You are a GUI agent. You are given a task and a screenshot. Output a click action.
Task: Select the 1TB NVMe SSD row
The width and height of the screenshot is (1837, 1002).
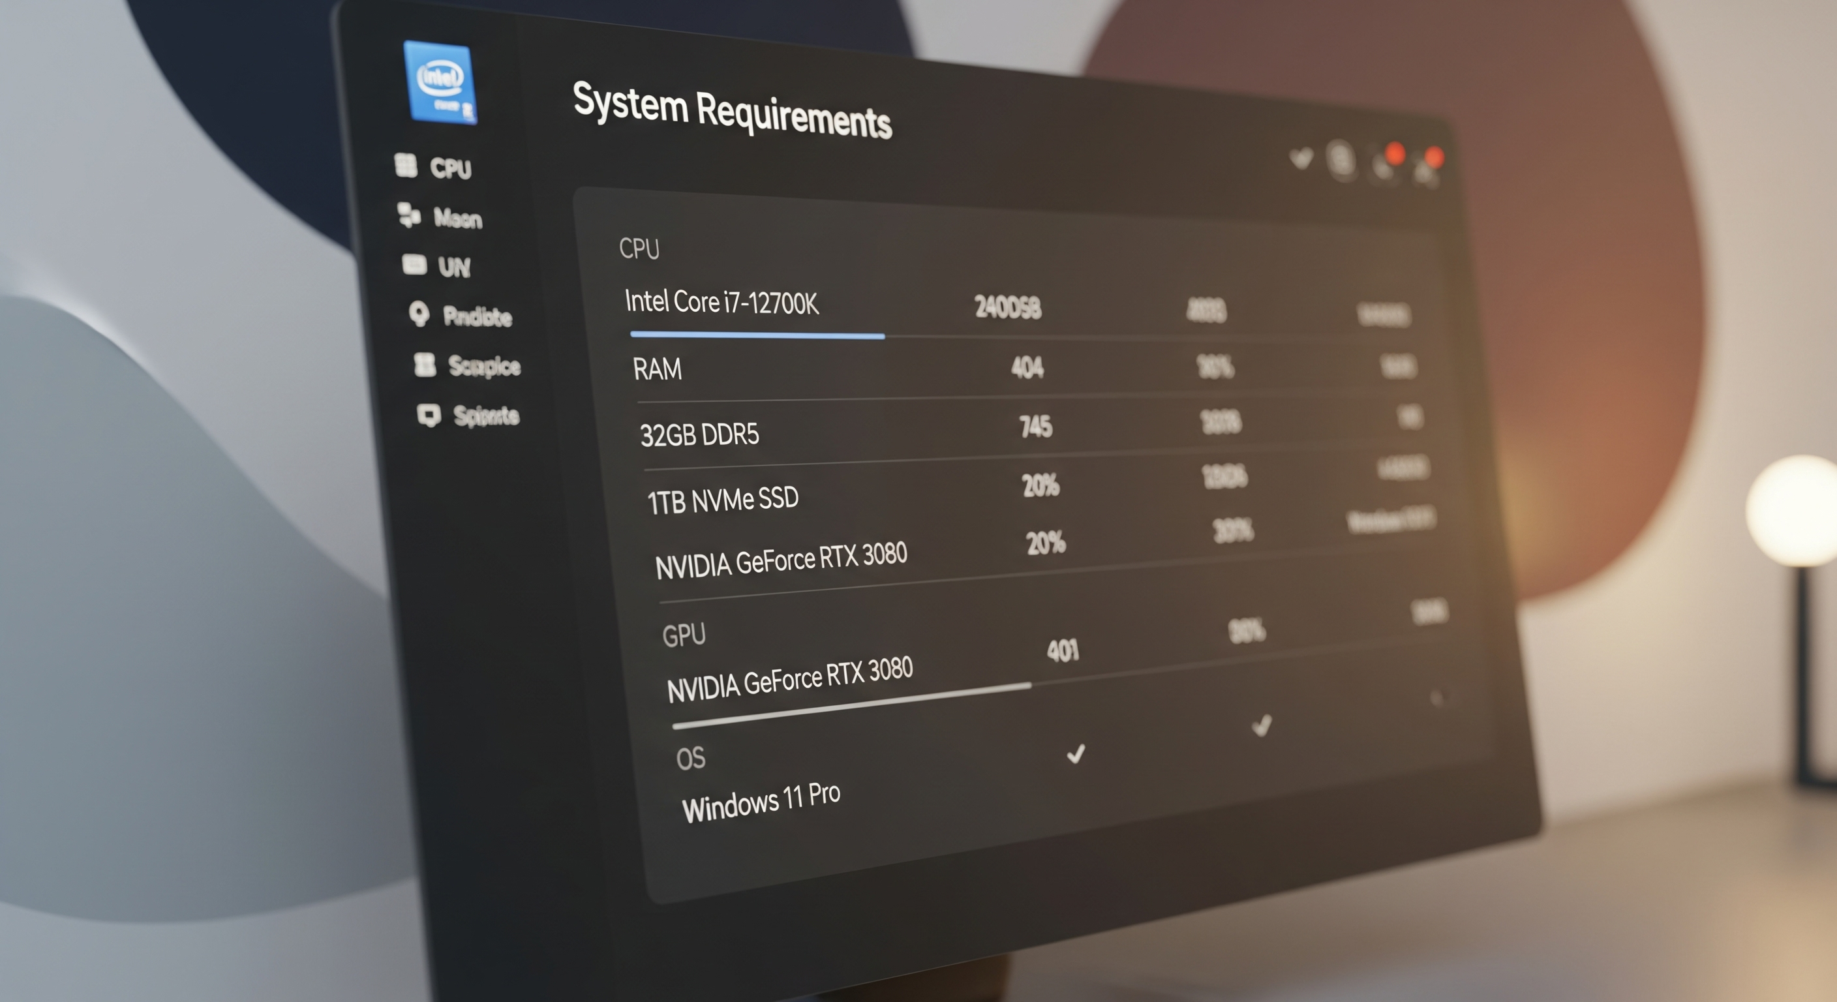(722, 499)
